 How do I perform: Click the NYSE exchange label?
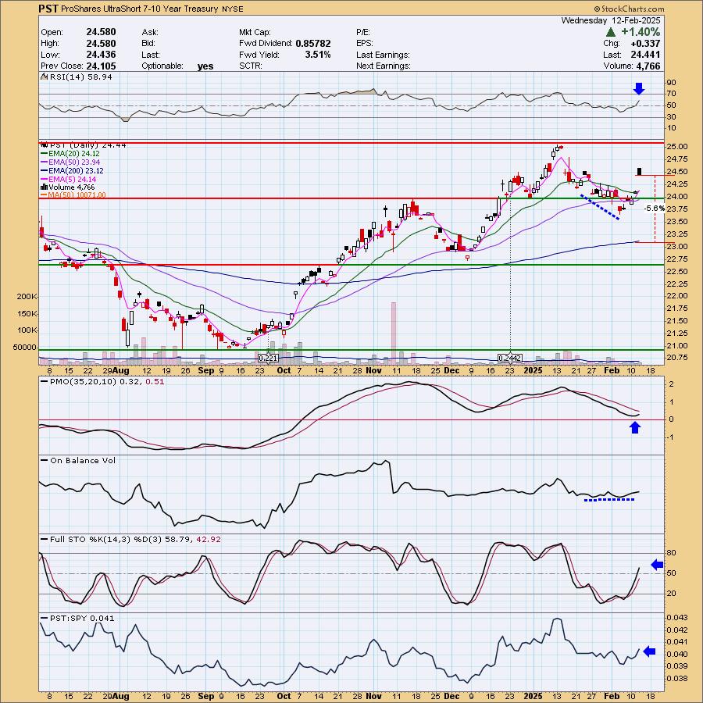click(232, 9)
